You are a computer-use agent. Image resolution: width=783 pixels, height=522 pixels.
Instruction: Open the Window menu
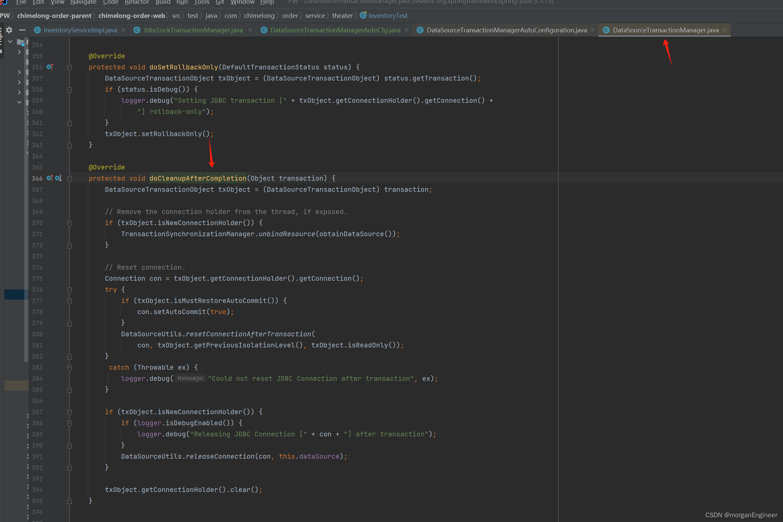point(242,2)
